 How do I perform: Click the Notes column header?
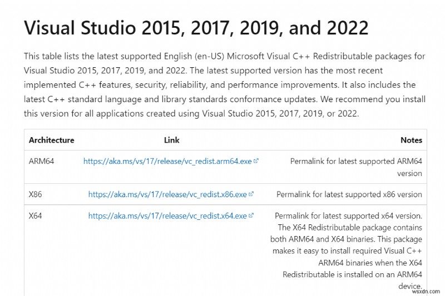tap(411, 140)
